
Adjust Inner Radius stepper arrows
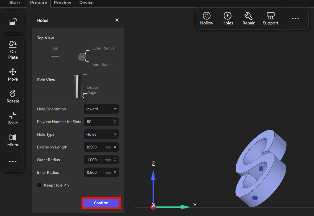tap(115, 172)
